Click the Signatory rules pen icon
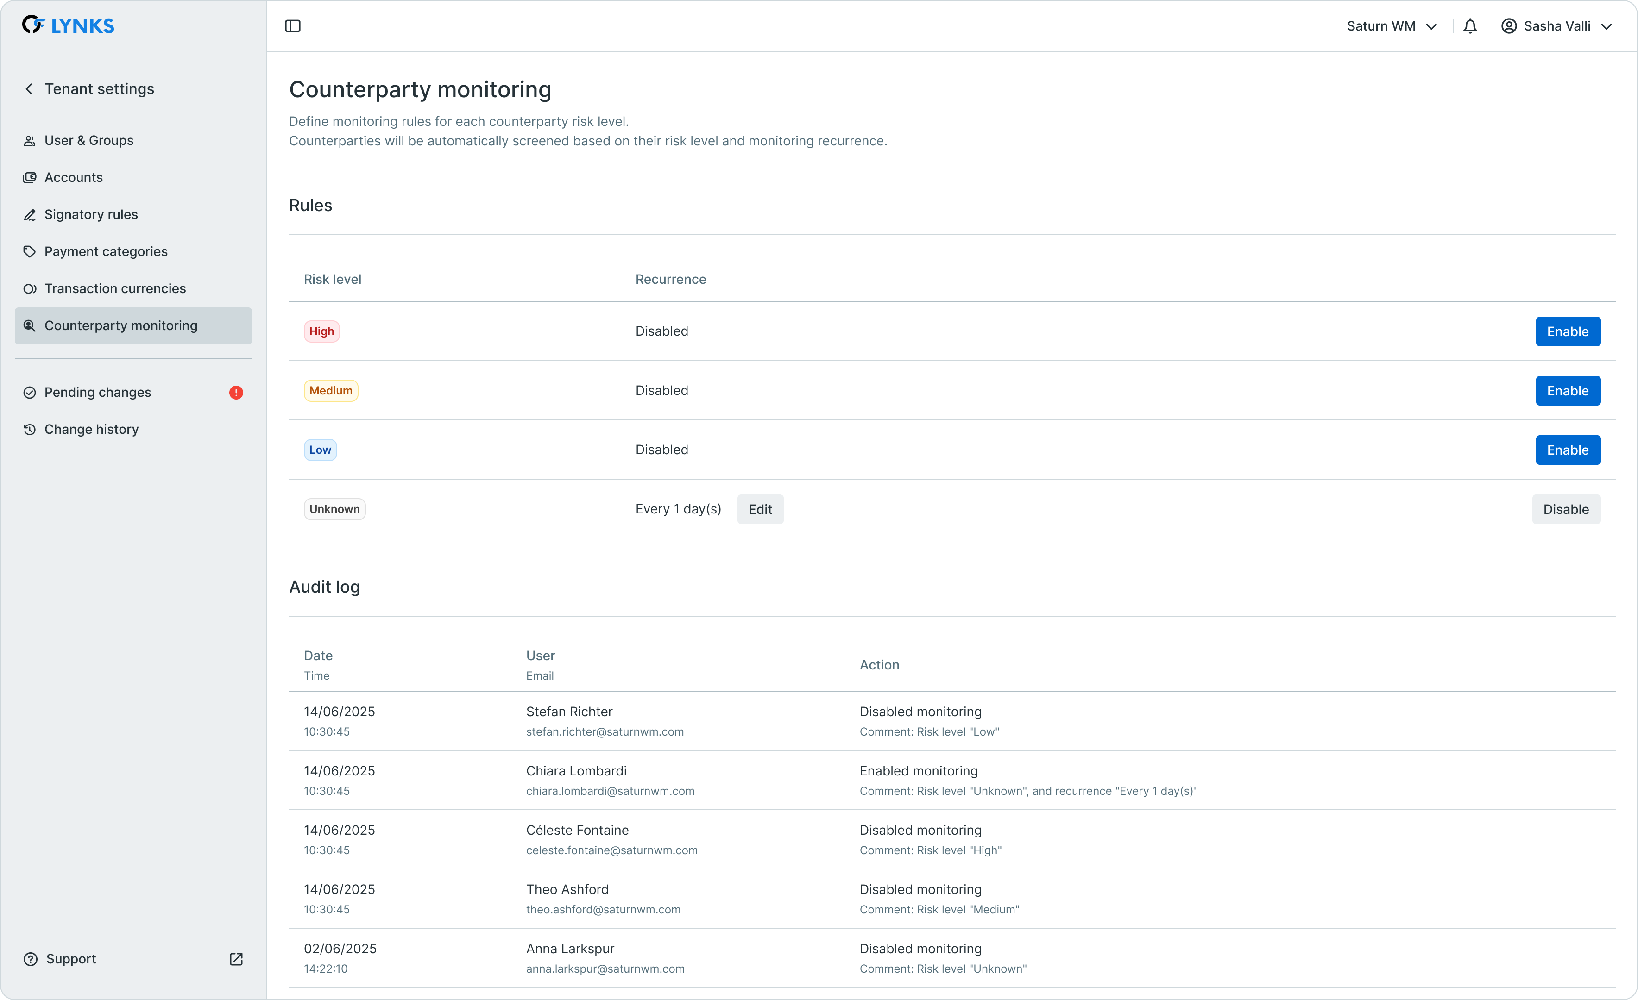This screenshot has height=1000, width=1638. pos(30,215)
